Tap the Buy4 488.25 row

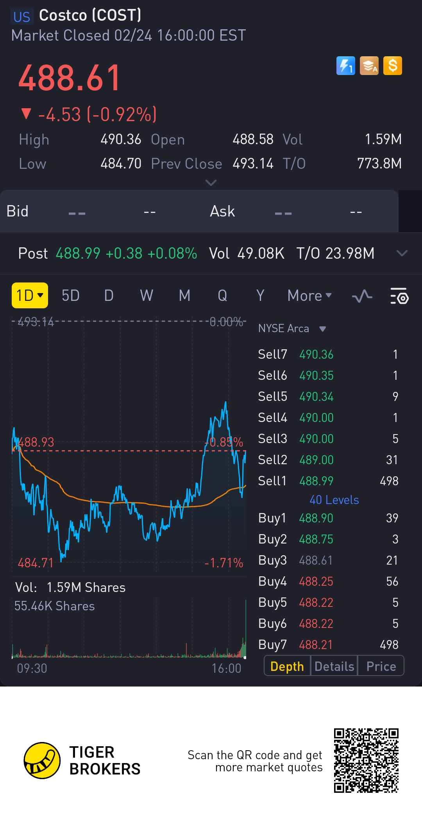[328, 581]
